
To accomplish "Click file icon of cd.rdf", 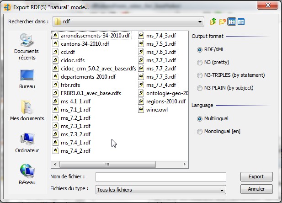I will pos(56,52).
